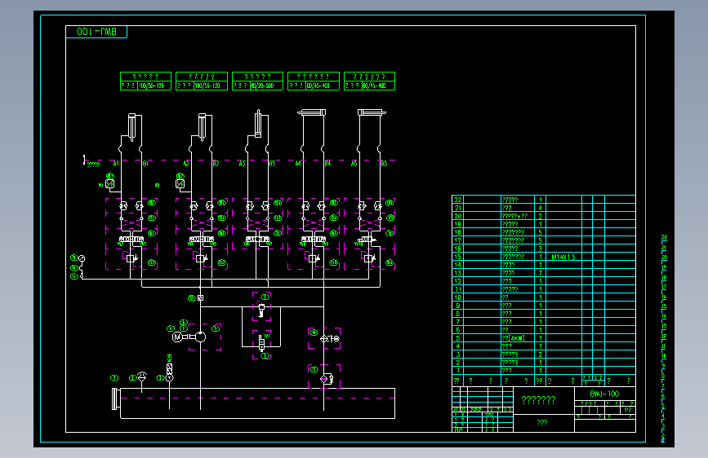Pick the pressure switch symbol beside the A1 line
The width and height of the screenshot is (708, 458).
click(109, 183)
